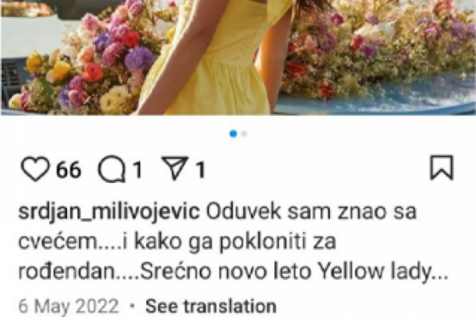Screen dimensions: 476x317
Task: Open srdjan_milivojevic profile from caption
Action: [x=109, y=211]
